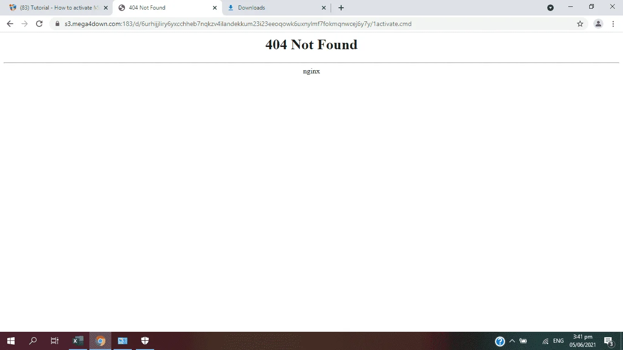623x350 pixels.
Task: Open Windows taskbar search
Action: 33,341
